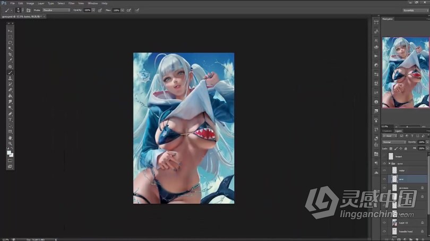The width and height of the screenshot is (430, 241).
Task: Select the Pen tool
Action: [x=10, y=114]
